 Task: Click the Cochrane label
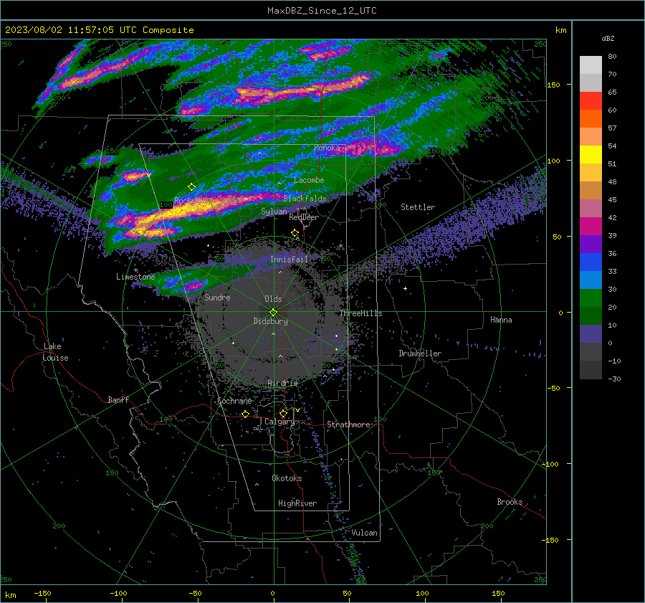point(234,401)
